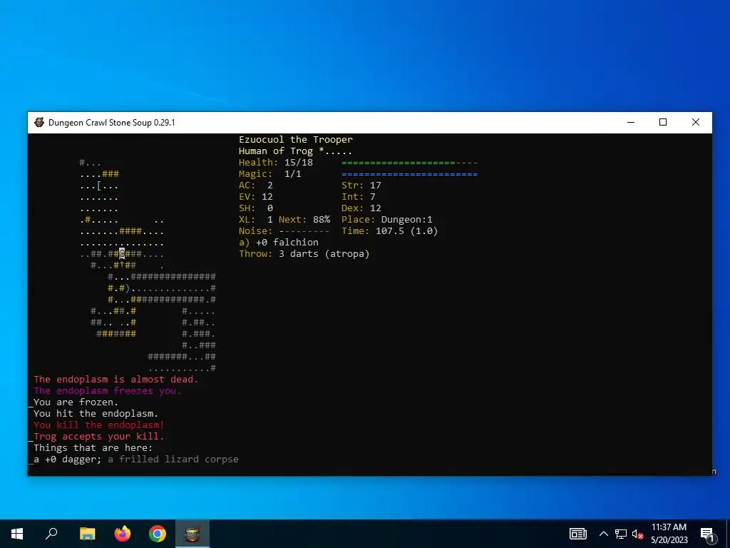Click the 'Health: 15/18' value
This screenshot has height=548, width=730.
coord(276,163)
